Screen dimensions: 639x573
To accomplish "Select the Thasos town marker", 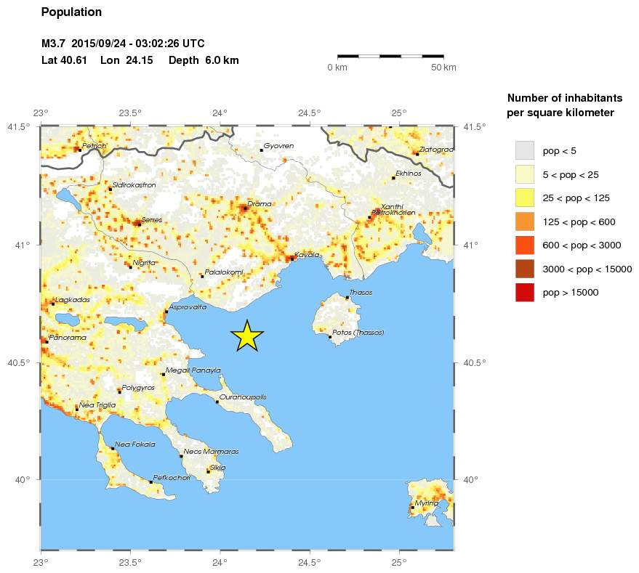I will (347, 298).
